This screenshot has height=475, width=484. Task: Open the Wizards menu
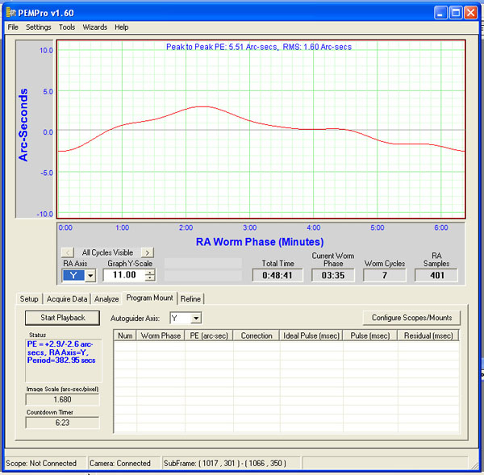click(94, 27)
